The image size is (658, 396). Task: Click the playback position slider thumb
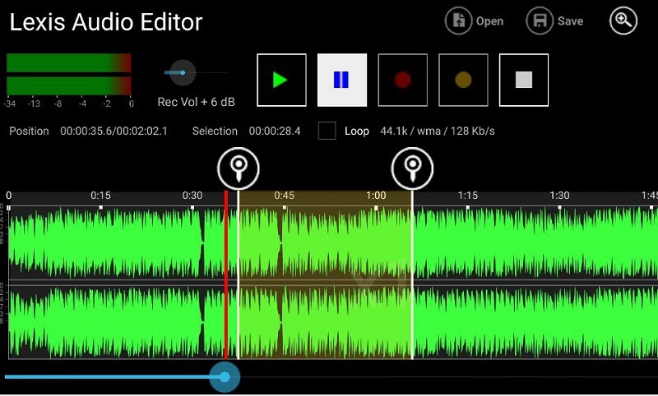(225, 377)
